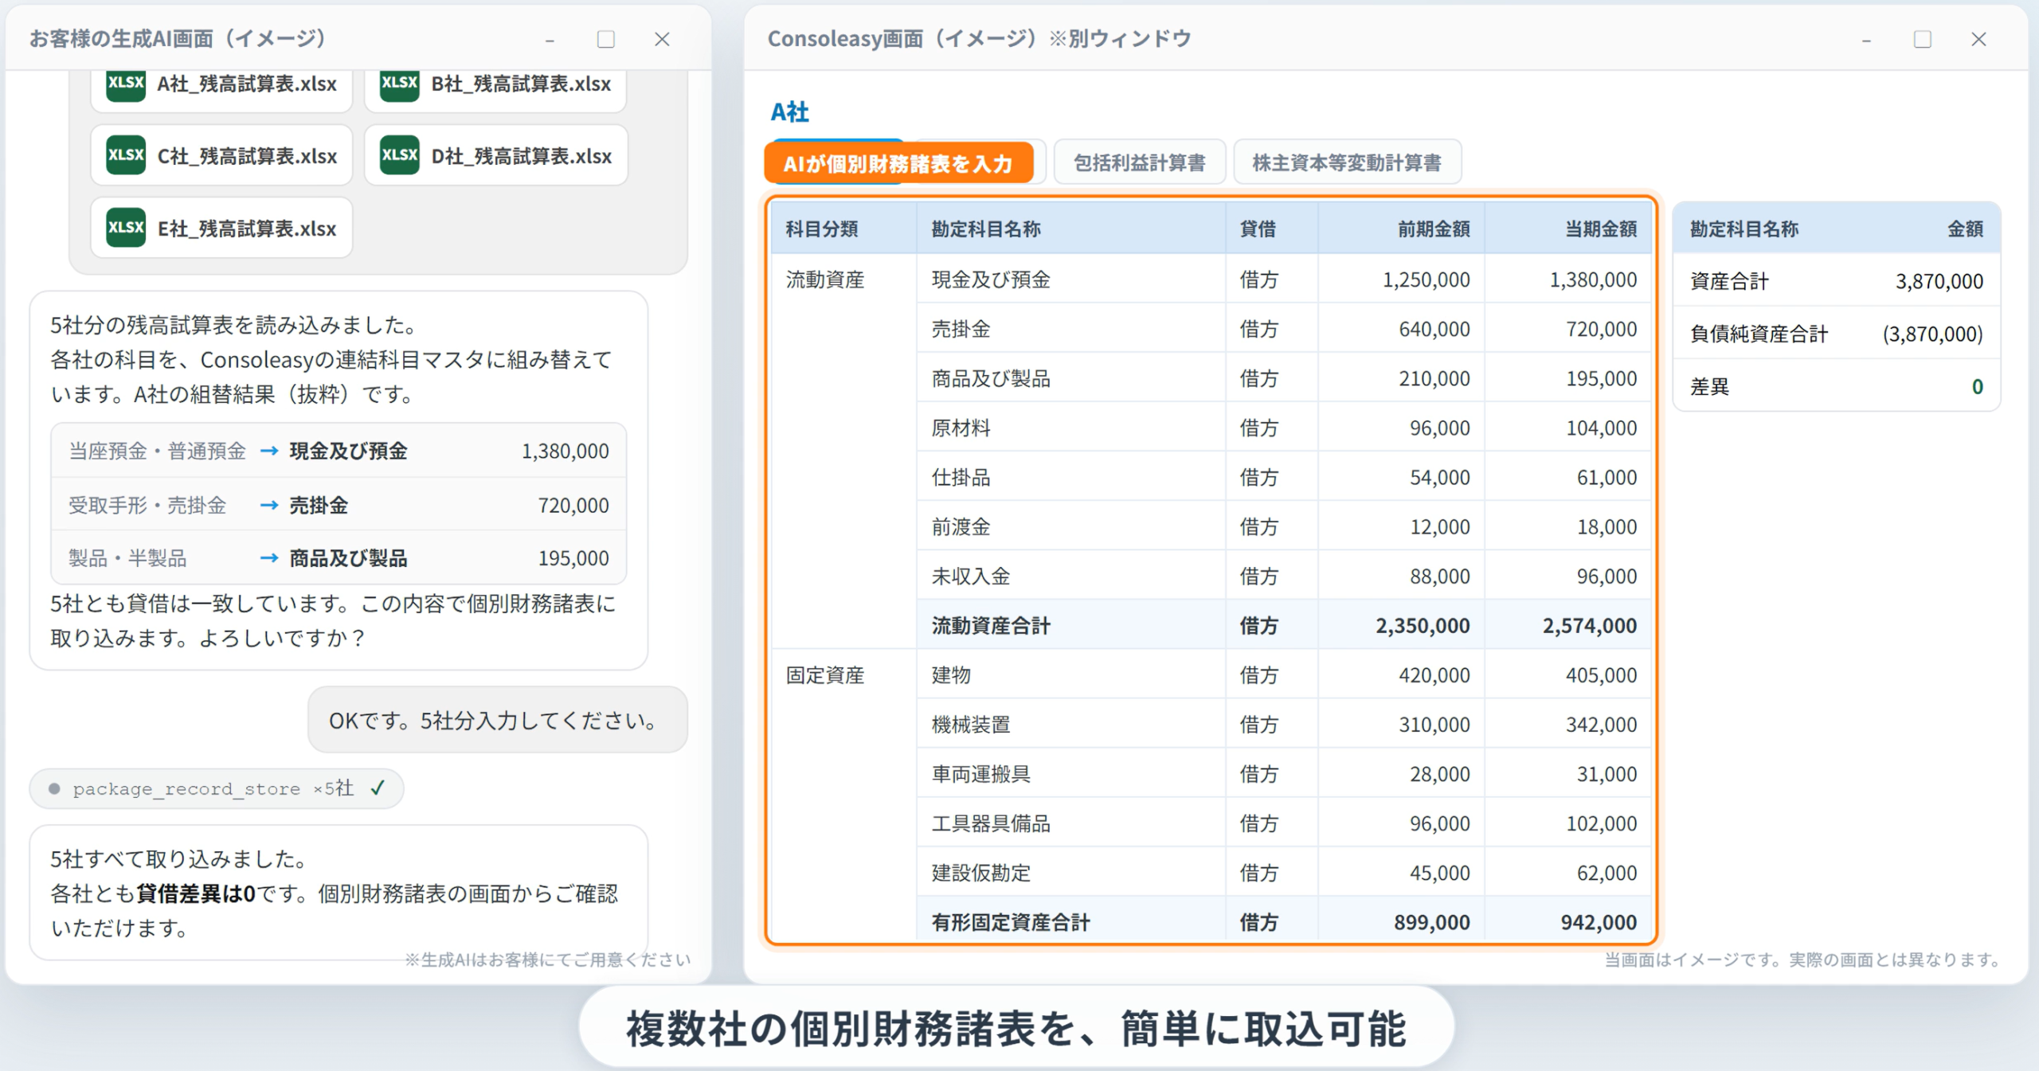
Task: Click the 製品・半製品 mapping row
Action: click(x=339, y=557)
